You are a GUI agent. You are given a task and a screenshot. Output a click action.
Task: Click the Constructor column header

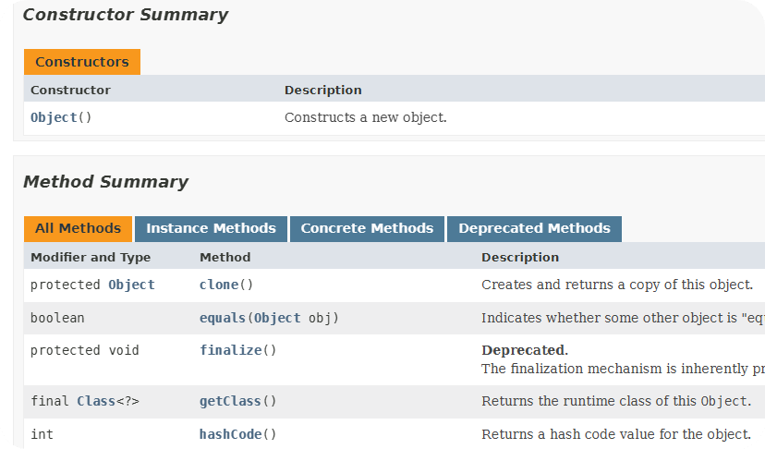point(70,90)
